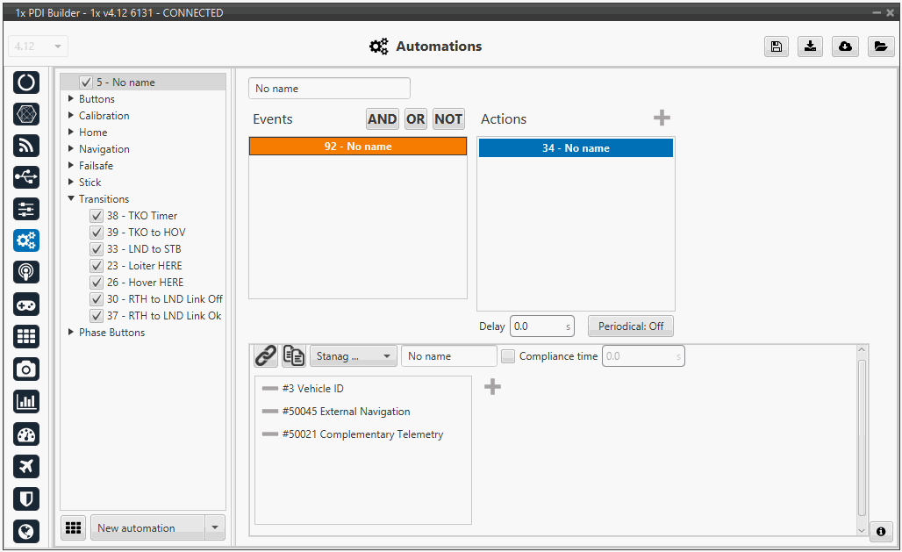Open the camera section in the left sidebar
This screenshot has height=552, width=902.
pyautogui.click(x=26, y=369)
